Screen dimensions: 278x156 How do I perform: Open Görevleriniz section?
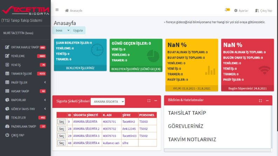[186, 126]
